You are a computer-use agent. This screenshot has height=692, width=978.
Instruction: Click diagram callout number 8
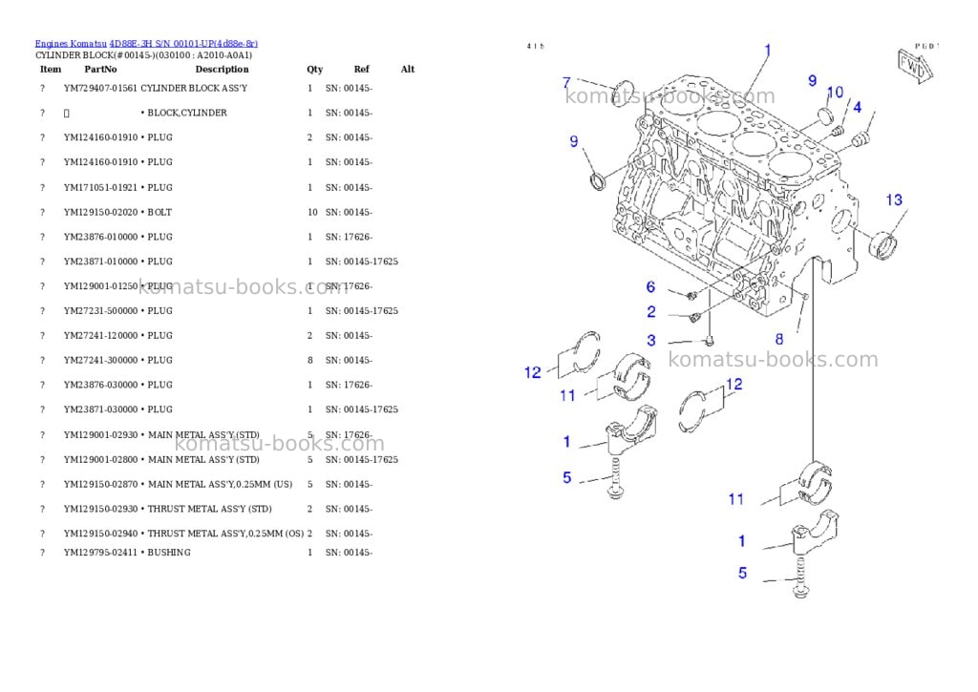779,339
